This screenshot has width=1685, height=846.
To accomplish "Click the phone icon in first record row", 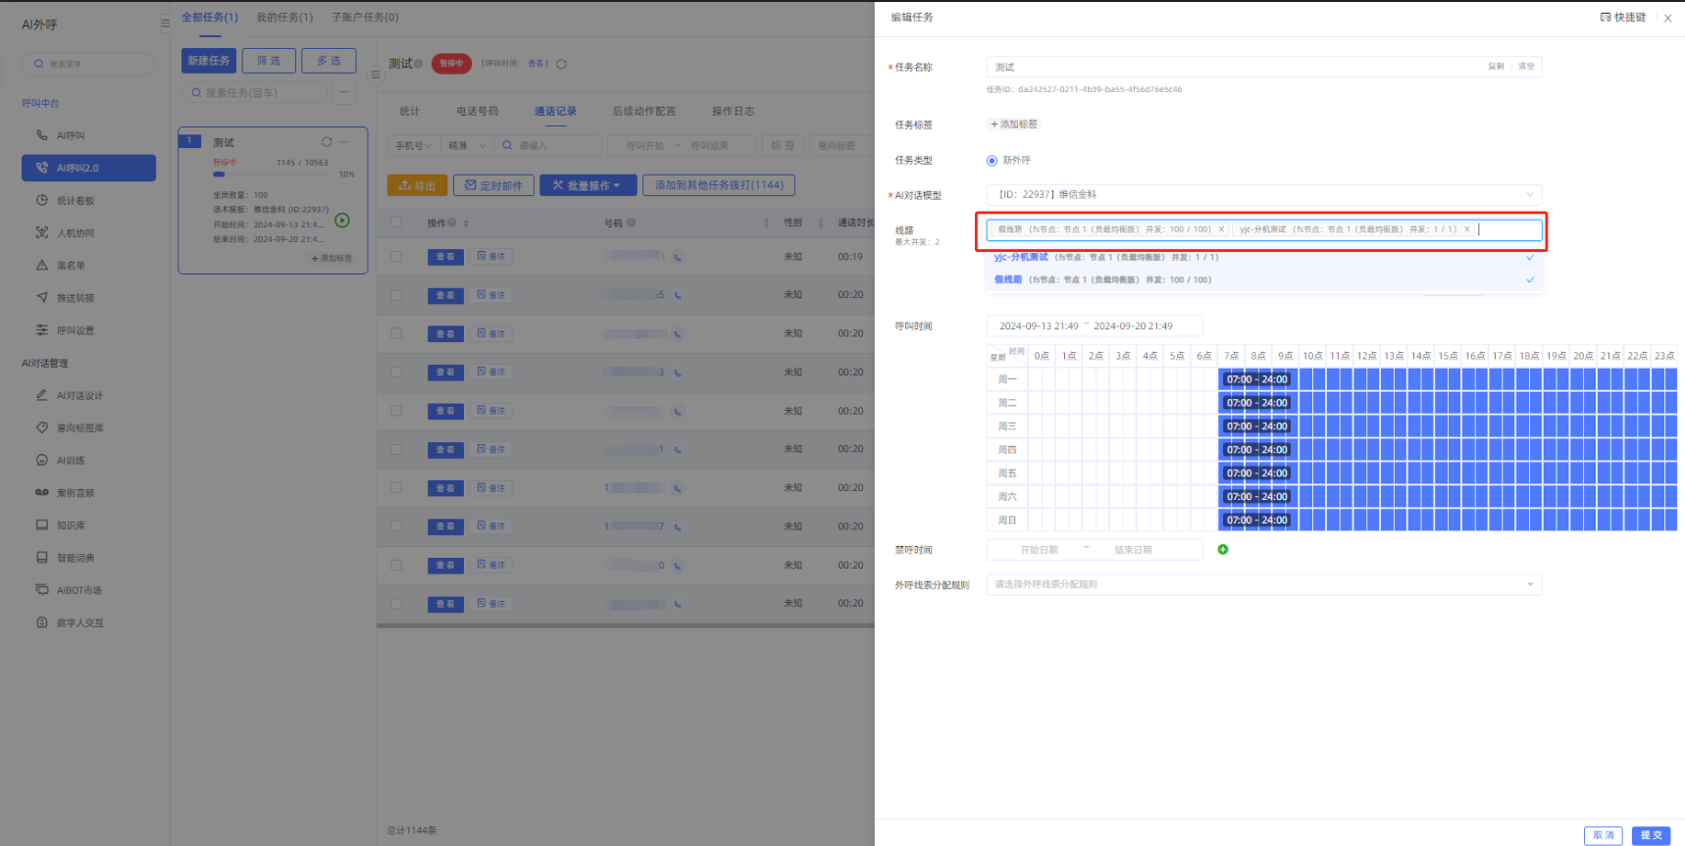I will 678,258.
